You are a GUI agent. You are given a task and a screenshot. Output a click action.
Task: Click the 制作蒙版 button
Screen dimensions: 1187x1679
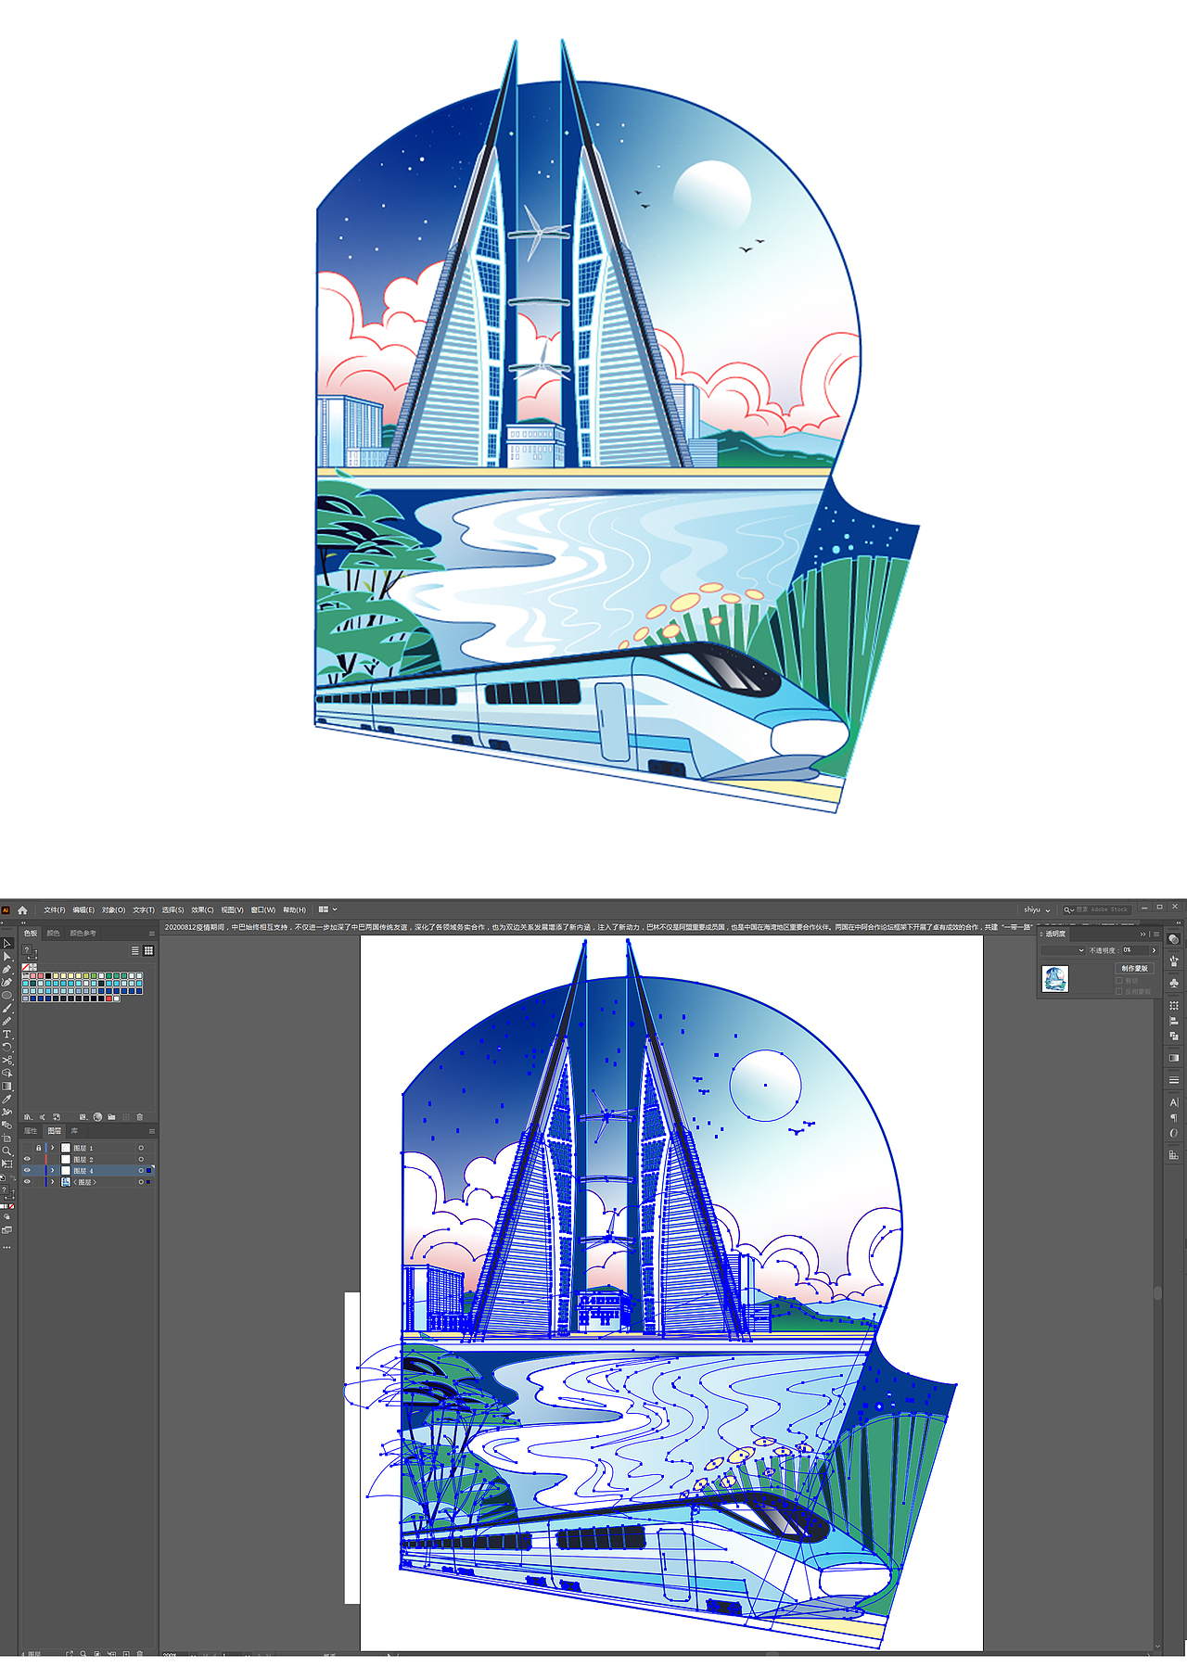click(1135, 968)
